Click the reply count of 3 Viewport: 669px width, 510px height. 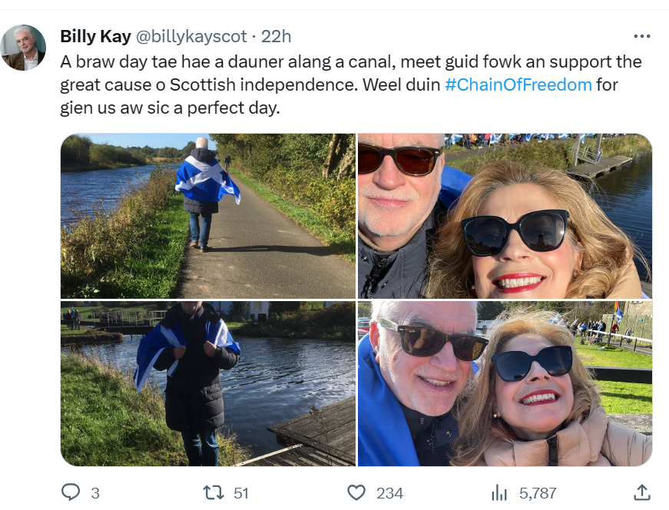[95, 493]
